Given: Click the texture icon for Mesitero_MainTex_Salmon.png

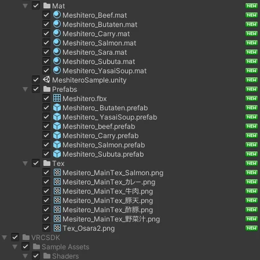Looking at the screenshot, I should click(57, 172).
